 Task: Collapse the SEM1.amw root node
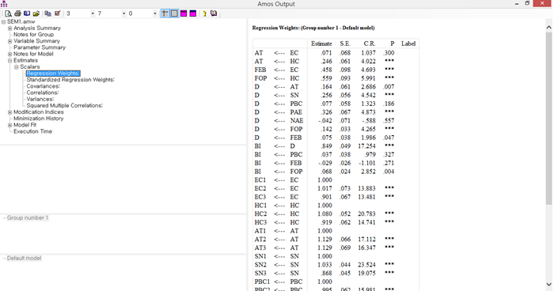(x=3, y=22)
